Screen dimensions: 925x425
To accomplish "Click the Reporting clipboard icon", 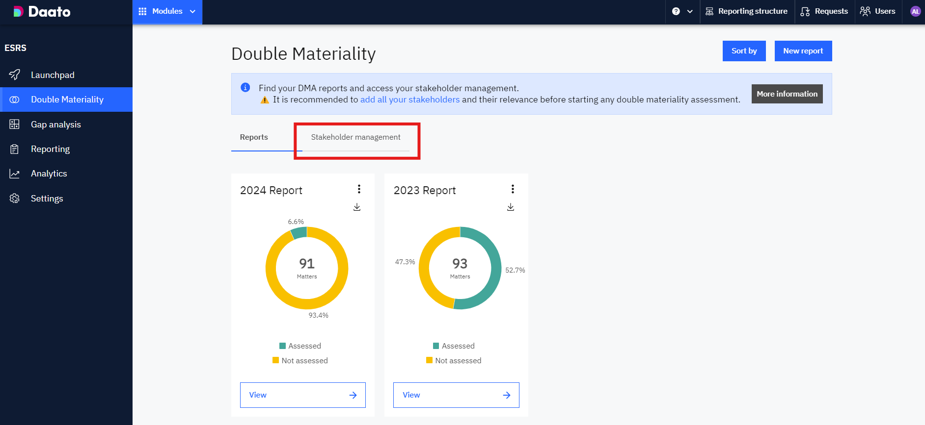I will pyautogui.click(x=15, y=149).
